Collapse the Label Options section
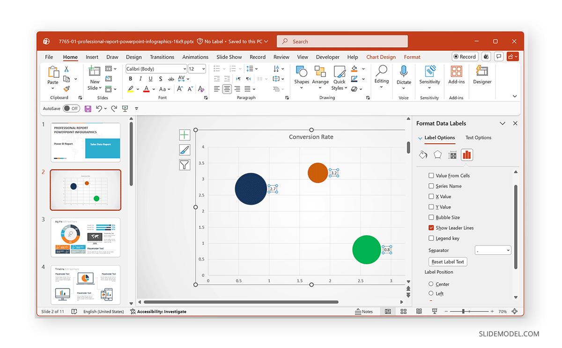This screenshot has height=348, width=562. click(420, 138)
